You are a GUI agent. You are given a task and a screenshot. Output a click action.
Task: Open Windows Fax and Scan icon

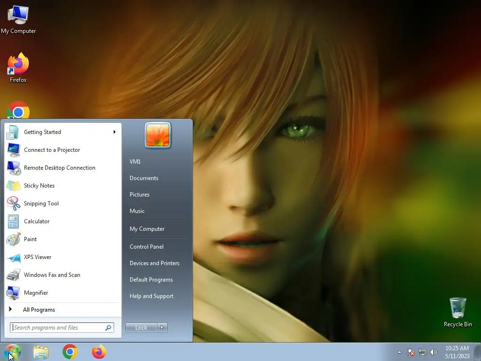[x=13, y=275]
